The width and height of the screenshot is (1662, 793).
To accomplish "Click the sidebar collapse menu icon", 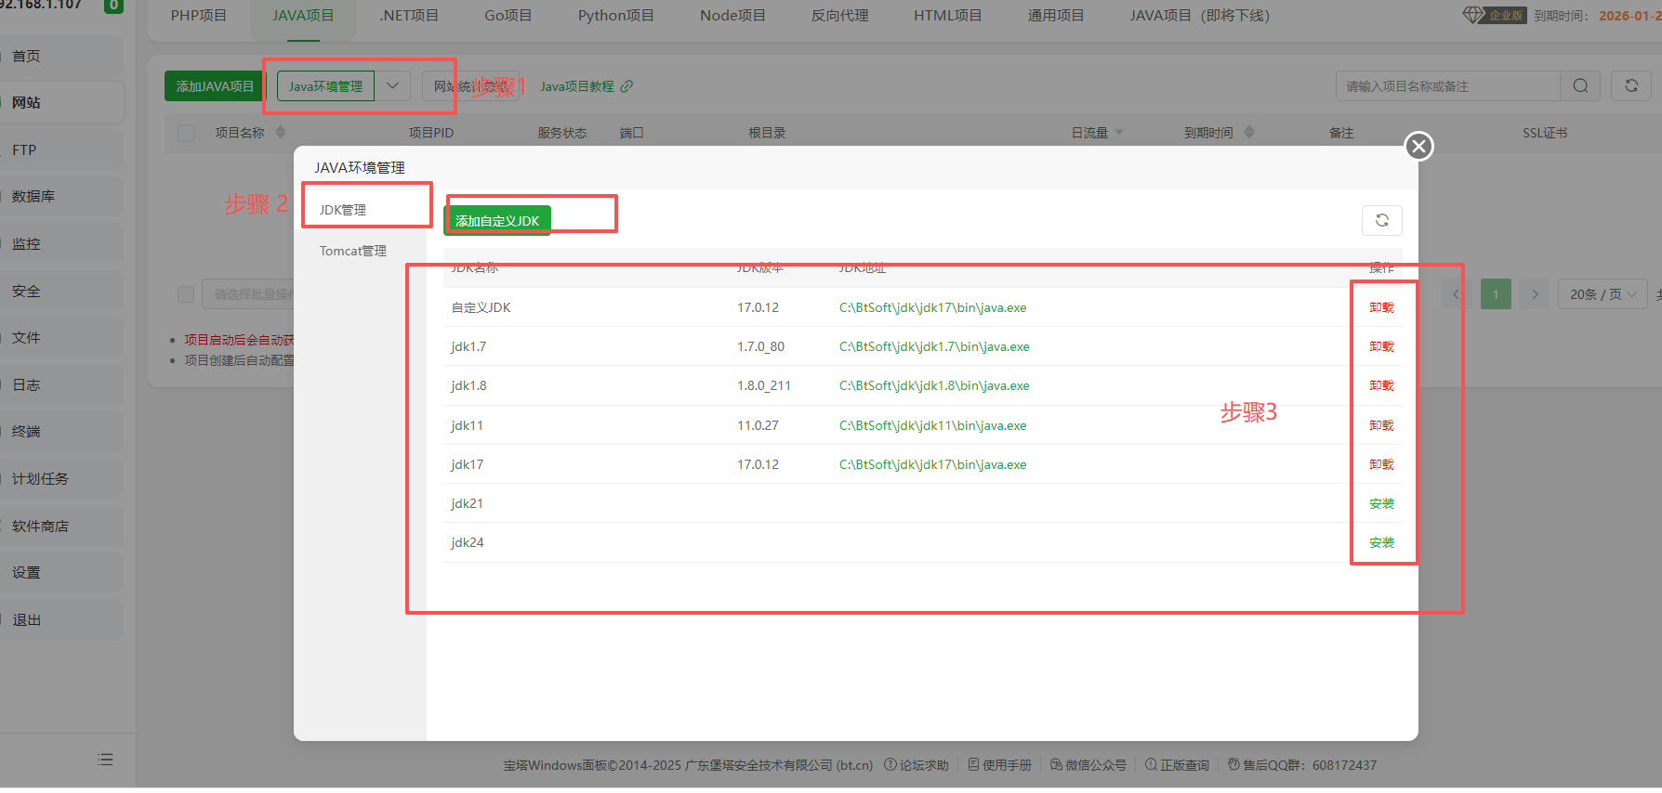I will (x=105, y=760).
